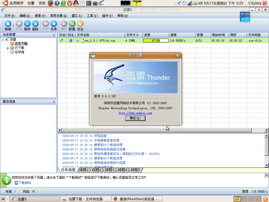
Task: Open the dropdown arrow beside 新建
Action: point(13,26)
